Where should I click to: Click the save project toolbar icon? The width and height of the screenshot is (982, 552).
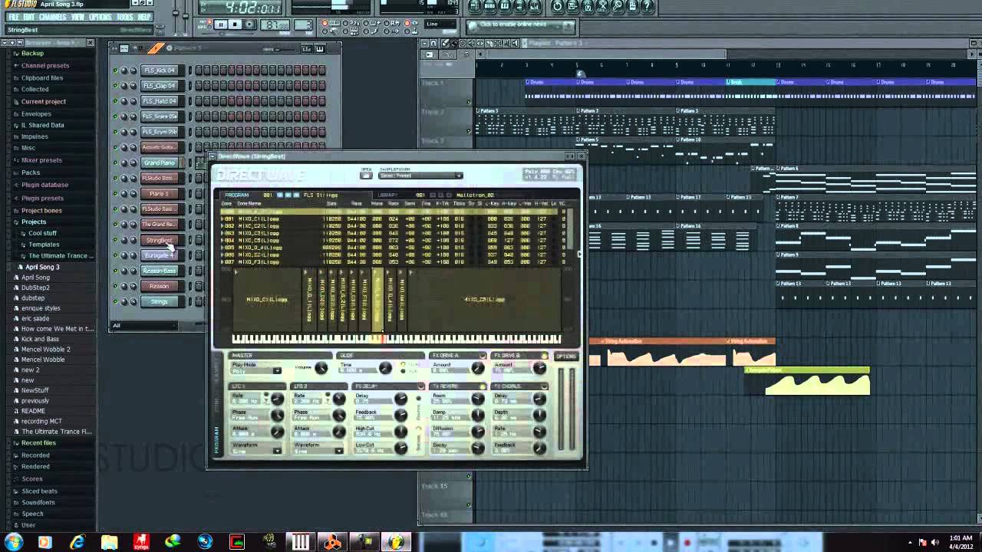click(x=573, y=6)
